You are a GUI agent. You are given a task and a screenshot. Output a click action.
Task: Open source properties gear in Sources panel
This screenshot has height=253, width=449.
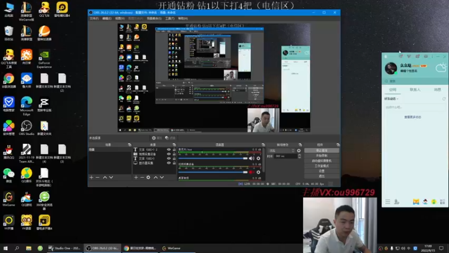(148, 178)
